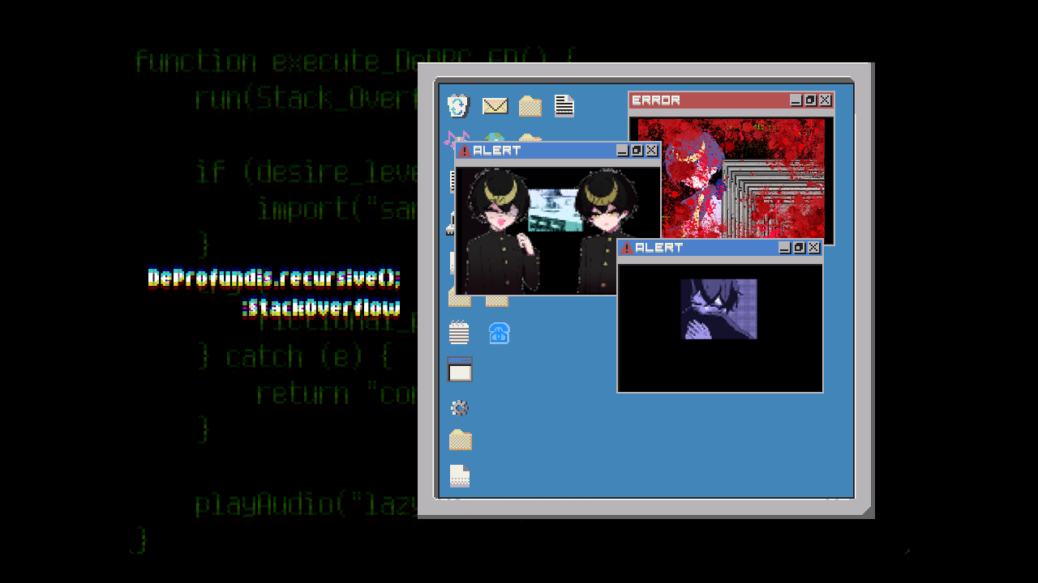Close the ALERT window with purple portrait
Image resolution: width=1038 pixels, height=583 pixels.
pyautogui.click(x=813, y=248)
